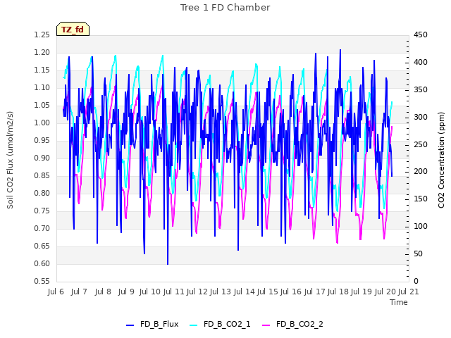451x338 pixels.
Task: Click the 0.65 left-axis tick label
Action: pyautogui.click(x=42, y=246)
